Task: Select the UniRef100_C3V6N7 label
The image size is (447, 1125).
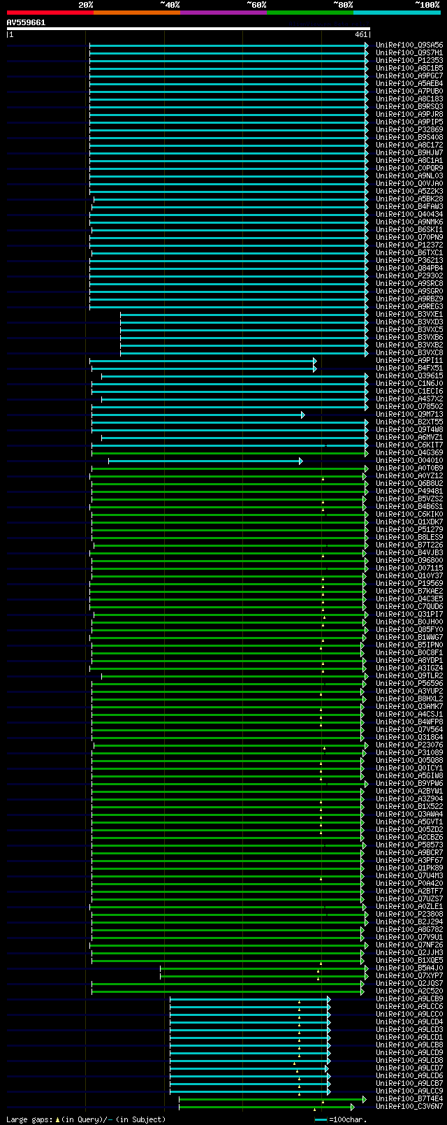Action: [409, 1106]
